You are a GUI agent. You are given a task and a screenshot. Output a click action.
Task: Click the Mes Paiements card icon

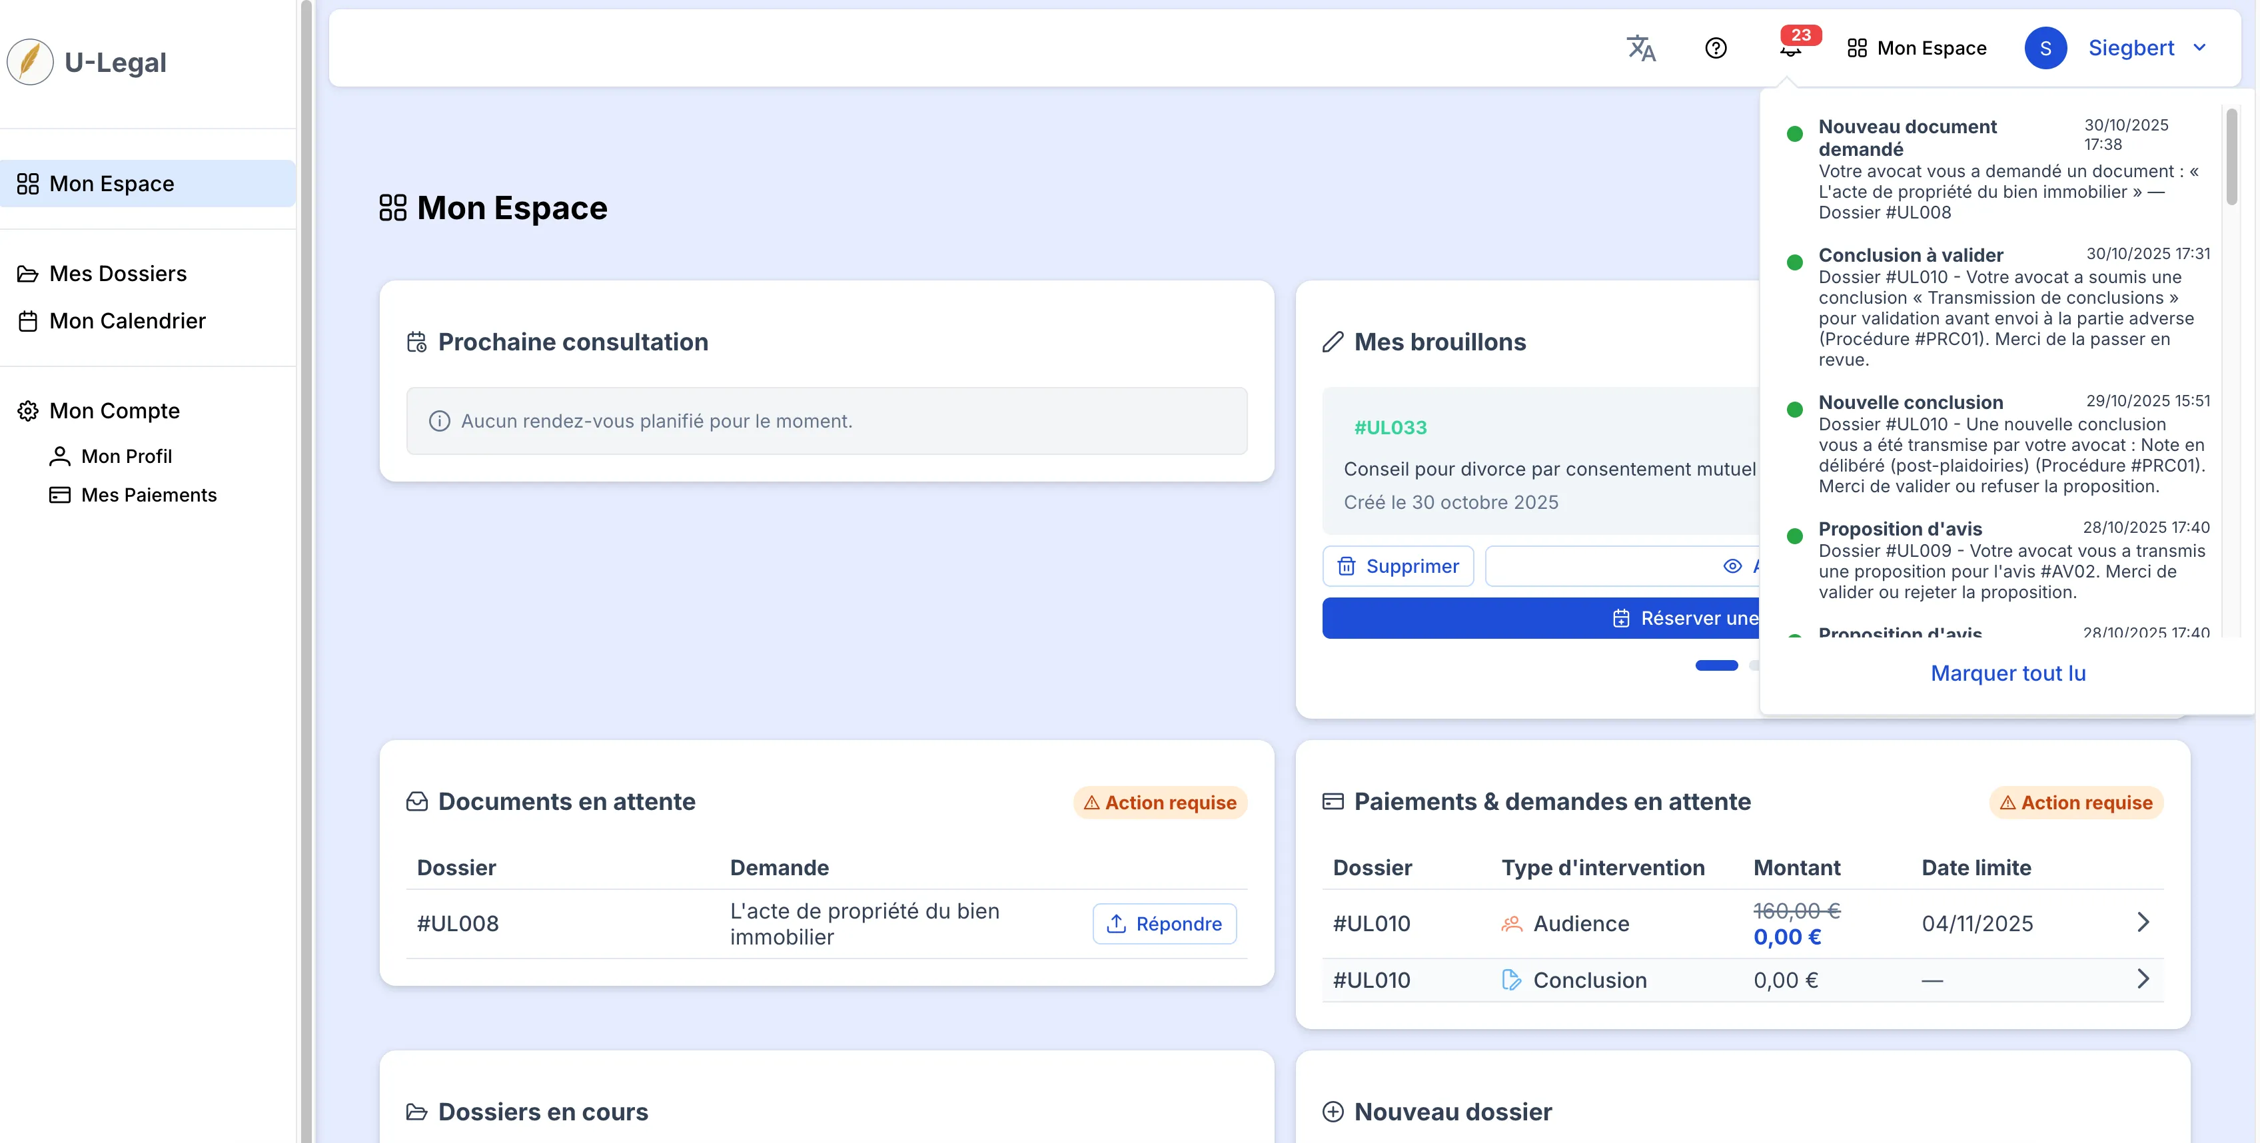(60, 495)
